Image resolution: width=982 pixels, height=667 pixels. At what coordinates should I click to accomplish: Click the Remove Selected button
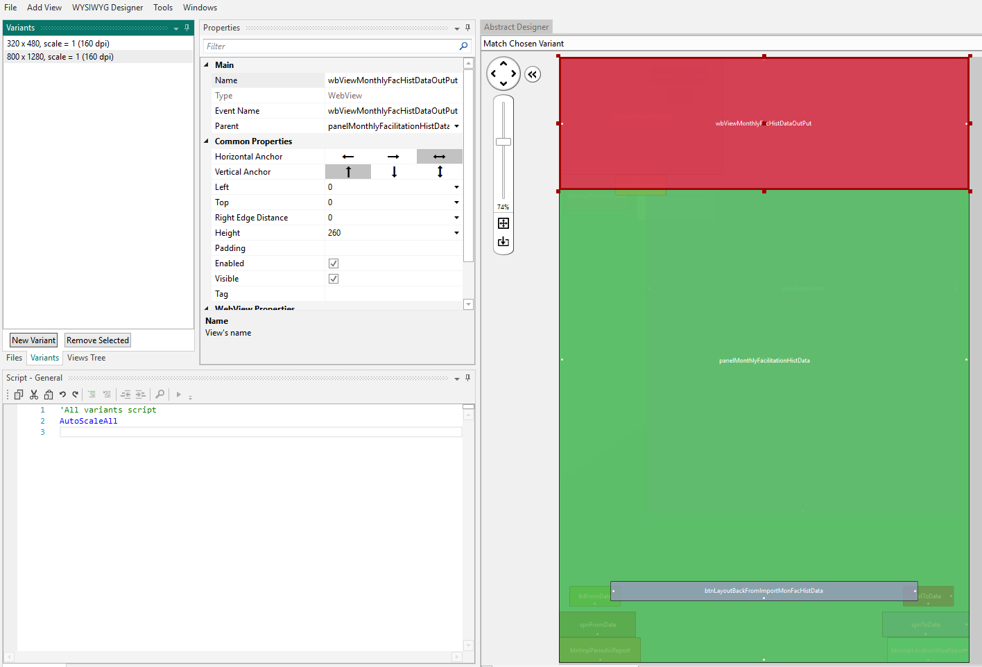[x=97, y=340]
